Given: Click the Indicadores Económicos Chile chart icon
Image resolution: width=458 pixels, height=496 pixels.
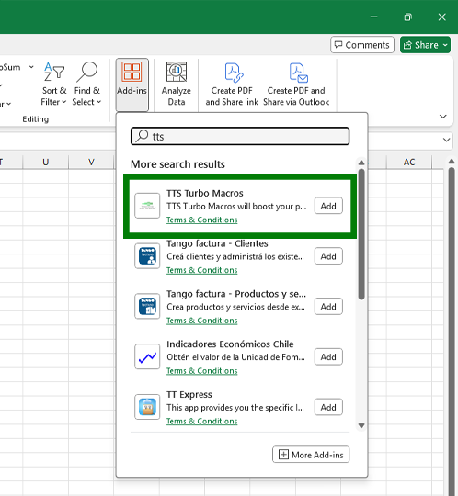Looking at the screenshot, I should point(147,356).
